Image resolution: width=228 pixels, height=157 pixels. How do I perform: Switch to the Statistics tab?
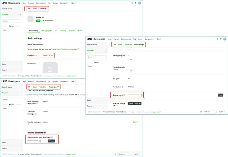point(72,31)
